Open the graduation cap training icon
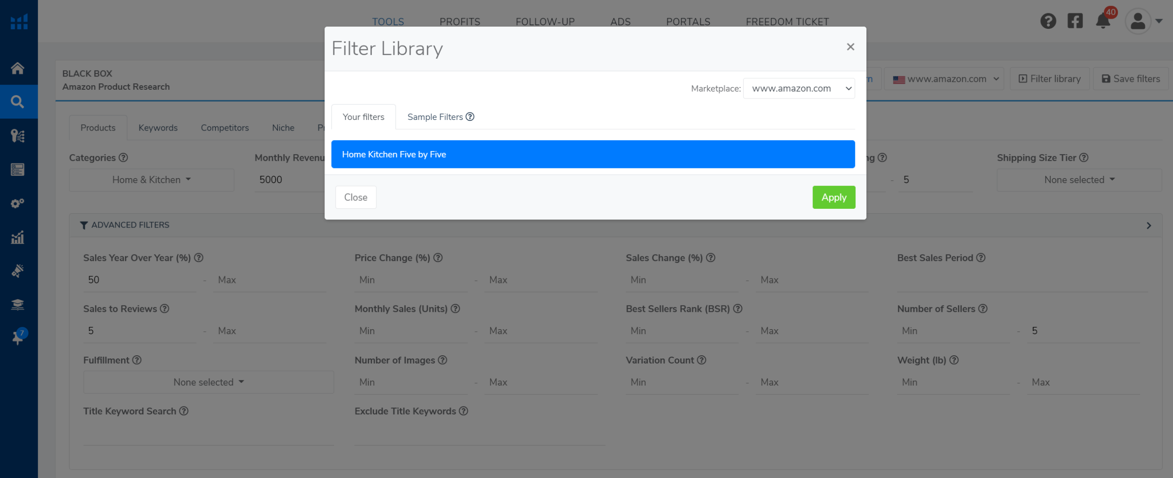 tap(17, 304)
